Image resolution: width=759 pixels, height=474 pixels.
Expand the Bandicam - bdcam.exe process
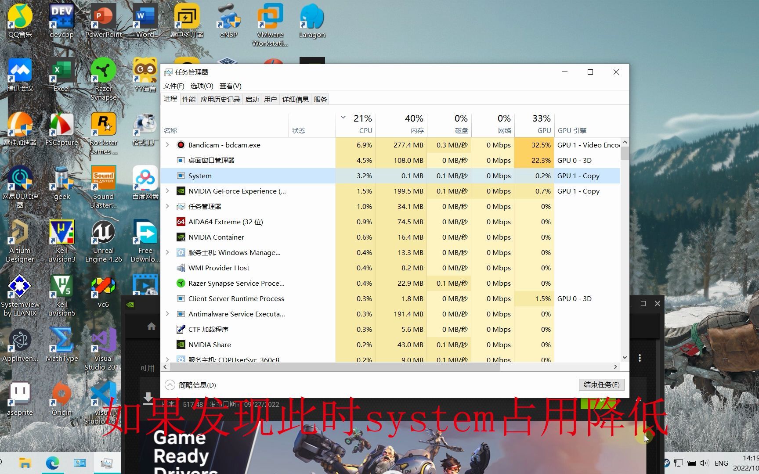tap(167, 145)
